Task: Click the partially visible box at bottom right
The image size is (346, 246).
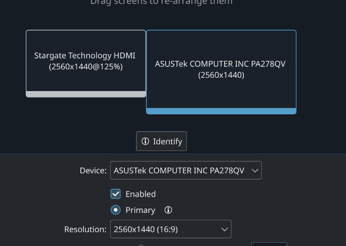Action: (x=269, y=244)
